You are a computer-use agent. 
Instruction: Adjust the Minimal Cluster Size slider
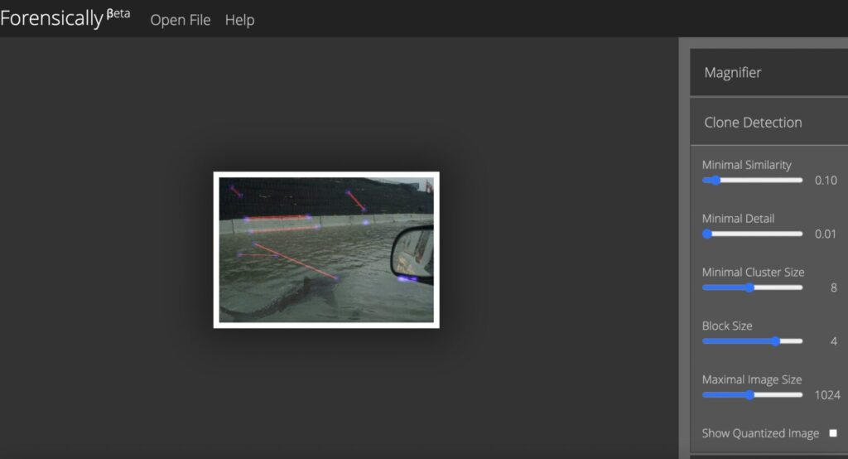click(x=752, y=287)
